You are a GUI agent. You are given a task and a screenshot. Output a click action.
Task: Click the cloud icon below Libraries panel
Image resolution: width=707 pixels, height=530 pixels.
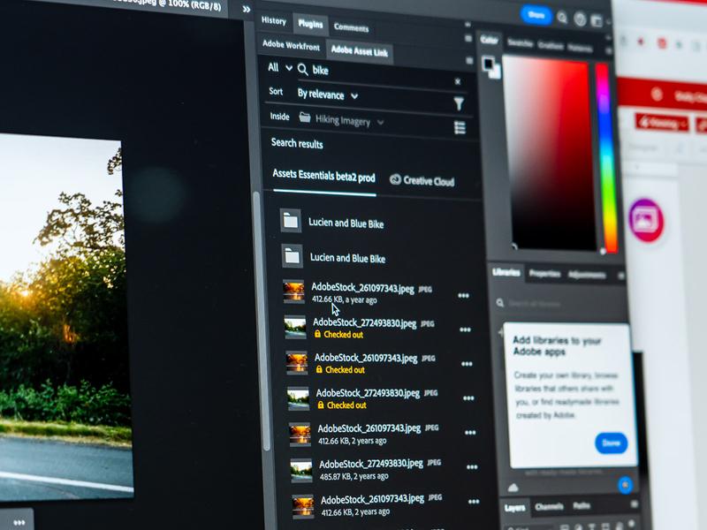[x=513, y=487]
